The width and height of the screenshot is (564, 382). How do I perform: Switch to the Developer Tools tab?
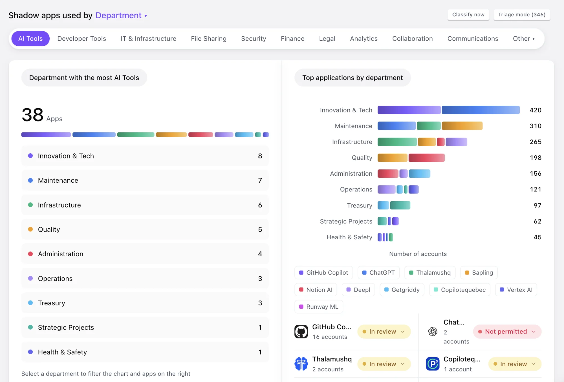(82, 39)
